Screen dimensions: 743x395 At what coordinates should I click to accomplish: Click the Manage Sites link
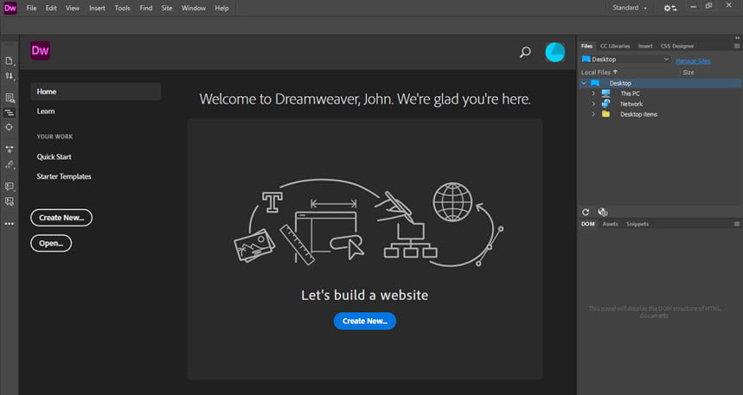click(x=693, y=61)
